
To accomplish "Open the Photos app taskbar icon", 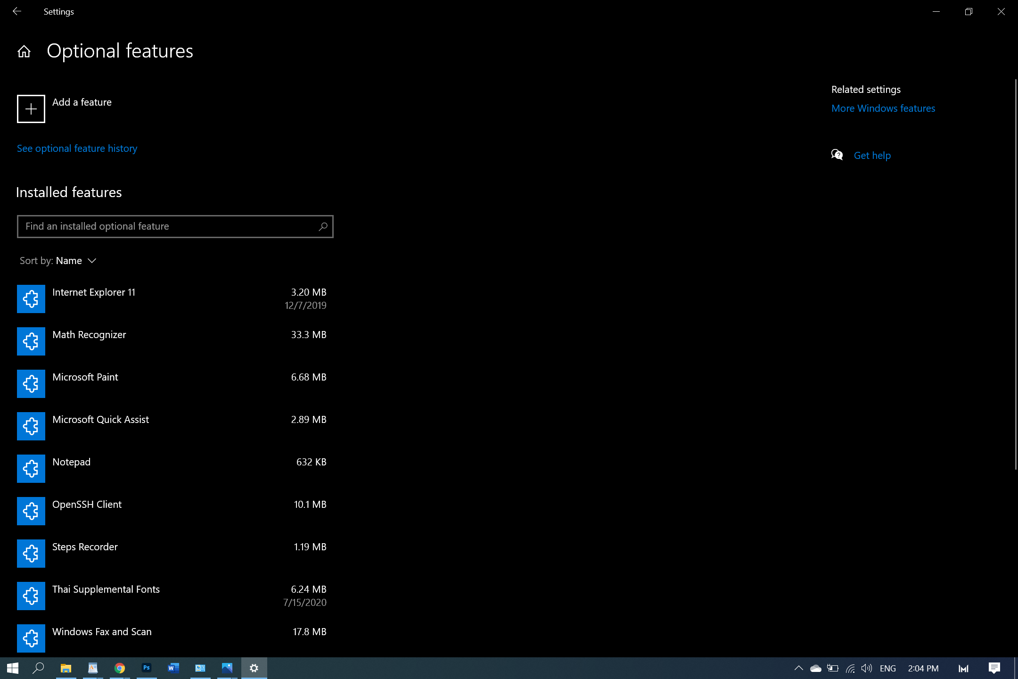I will pyautogui.click(x=227, y=668).
